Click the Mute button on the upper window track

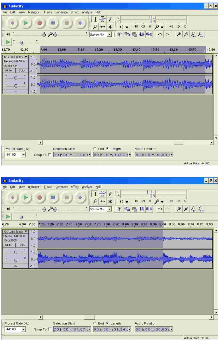[x=8, y=70]
